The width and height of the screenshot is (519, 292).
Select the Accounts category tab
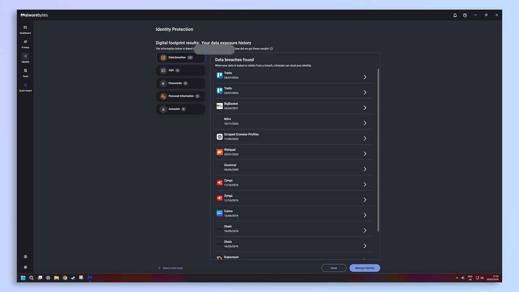point(180,109)
